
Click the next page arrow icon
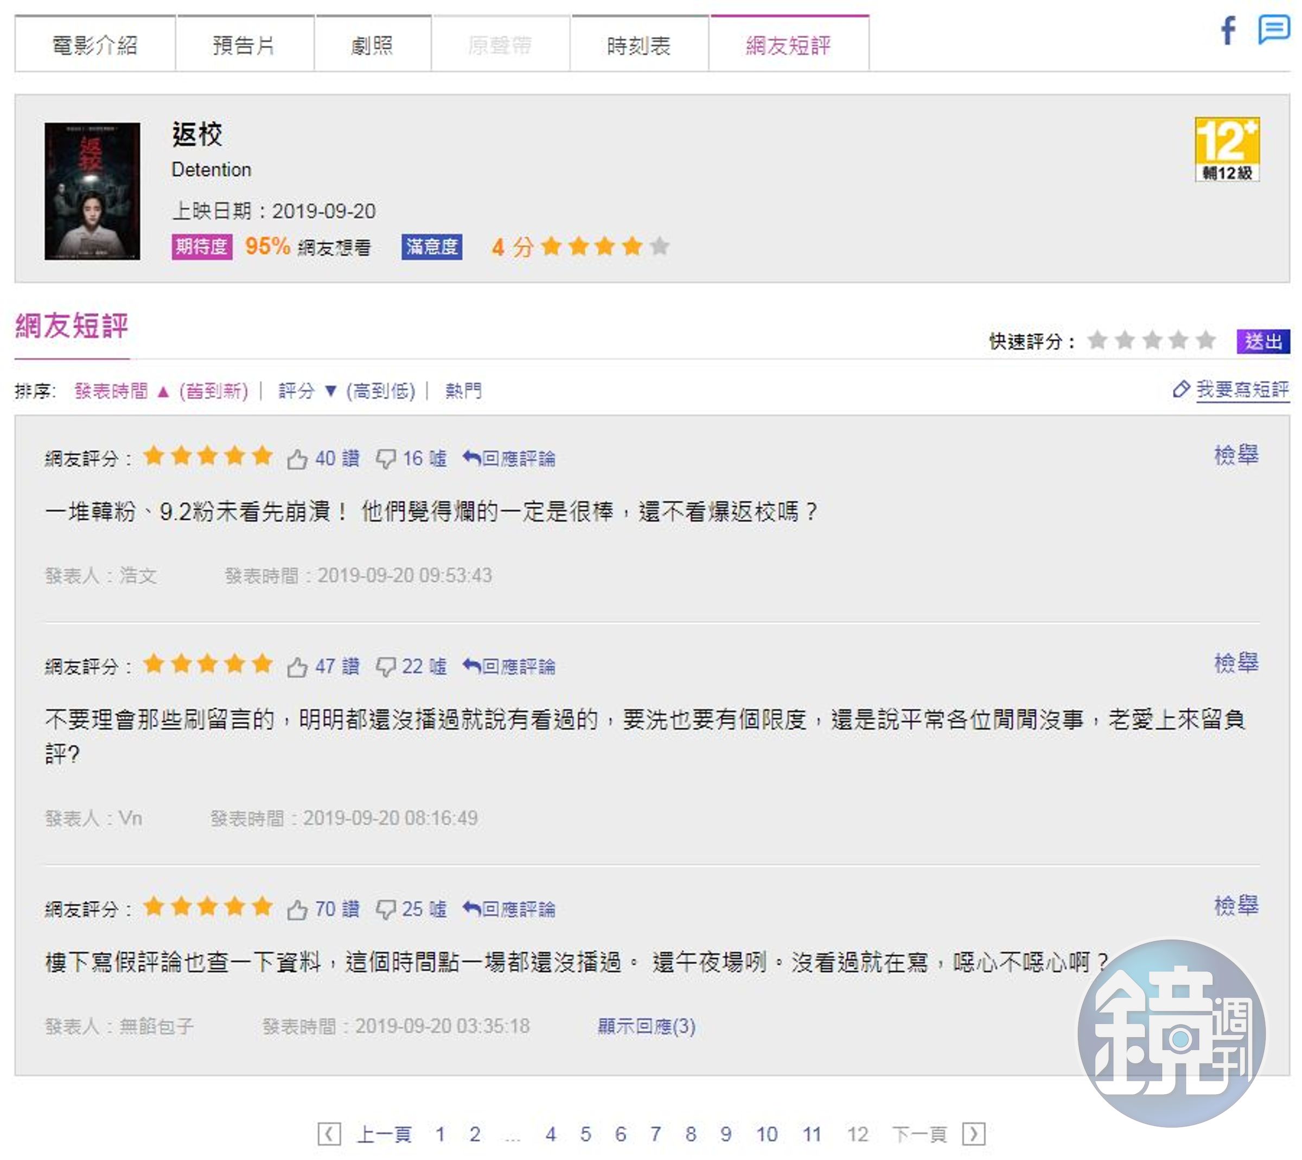[973, 1134]
